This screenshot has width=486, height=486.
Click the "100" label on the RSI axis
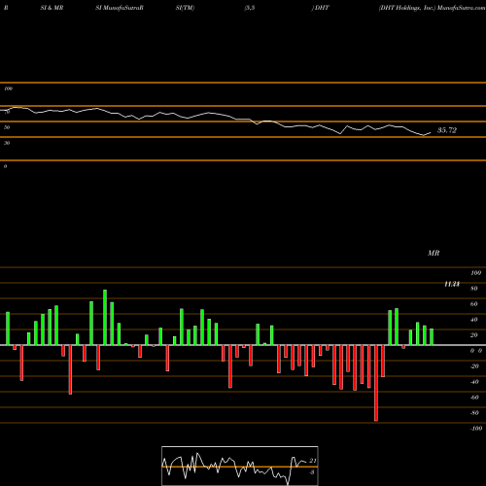[x=8, y=88]
